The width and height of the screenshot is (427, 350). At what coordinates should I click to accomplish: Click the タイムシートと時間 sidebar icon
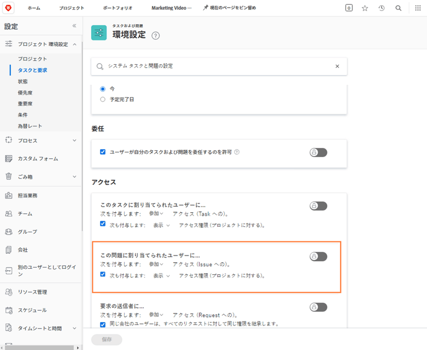[9, 328]
